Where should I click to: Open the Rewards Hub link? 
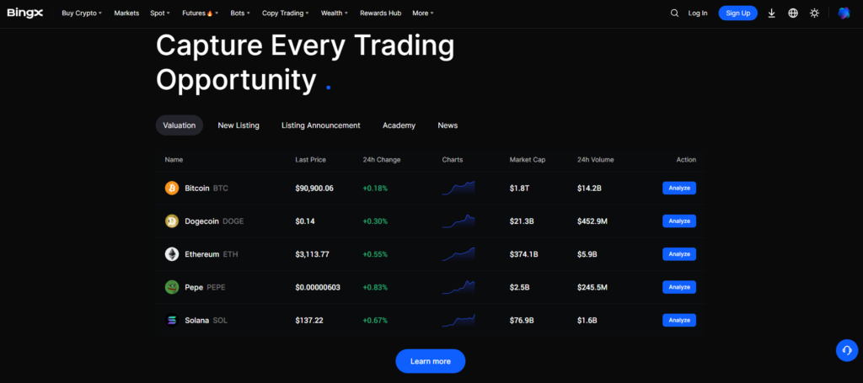(x=379, y=13)
